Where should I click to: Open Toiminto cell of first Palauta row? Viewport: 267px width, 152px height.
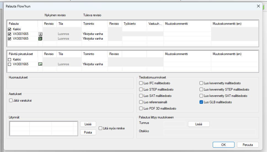tap(94, 34)
